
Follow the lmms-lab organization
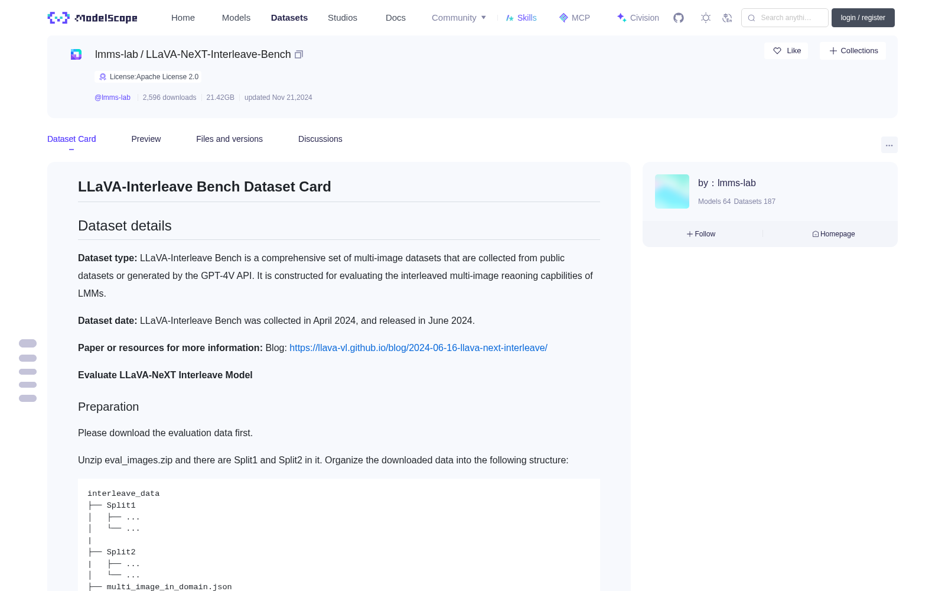(x=701, y=234)
